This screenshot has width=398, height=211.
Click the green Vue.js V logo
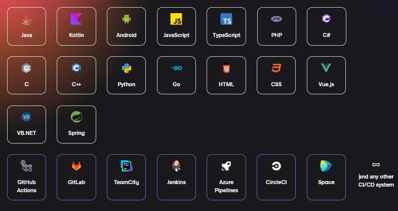(326, 68)
